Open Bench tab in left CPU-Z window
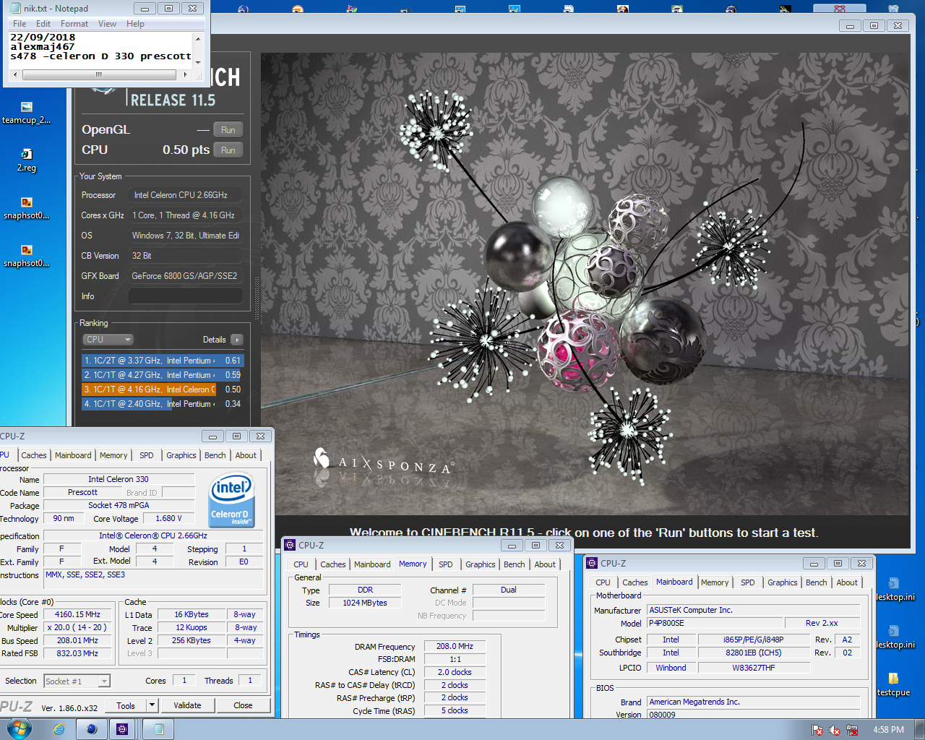925x740 pixels. 215,455
